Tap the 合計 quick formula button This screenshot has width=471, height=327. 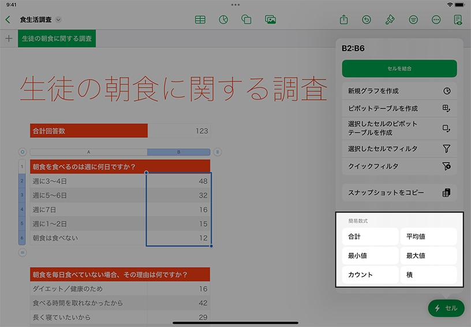(369, 236)
